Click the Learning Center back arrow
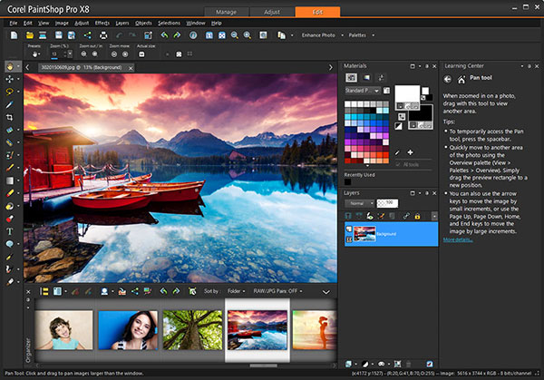The image size is (544, 380). 449,79
